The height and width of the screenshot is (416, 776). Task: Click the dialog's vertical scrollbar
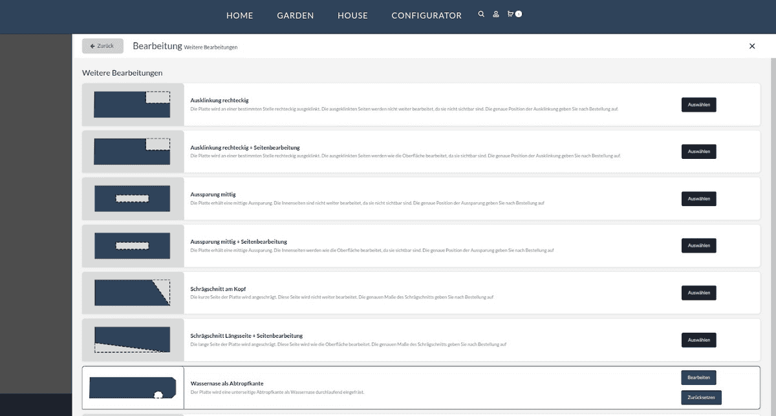(x=773, y=194)
